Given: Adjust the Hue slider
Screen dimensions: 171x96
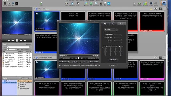Looking at the screenshot, I should click(105, 52).
